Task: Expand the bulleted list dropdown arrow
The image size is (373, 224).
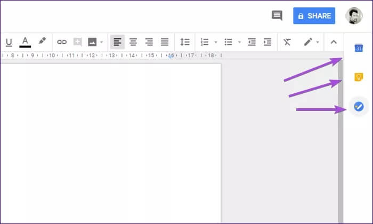Action: click(x=239, y=42)
